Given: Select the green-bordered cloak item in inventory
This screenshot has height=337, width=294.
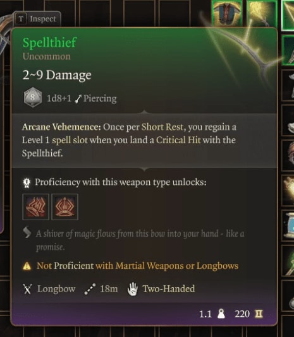Looking at the screenshot, I should tap(227, 13).
